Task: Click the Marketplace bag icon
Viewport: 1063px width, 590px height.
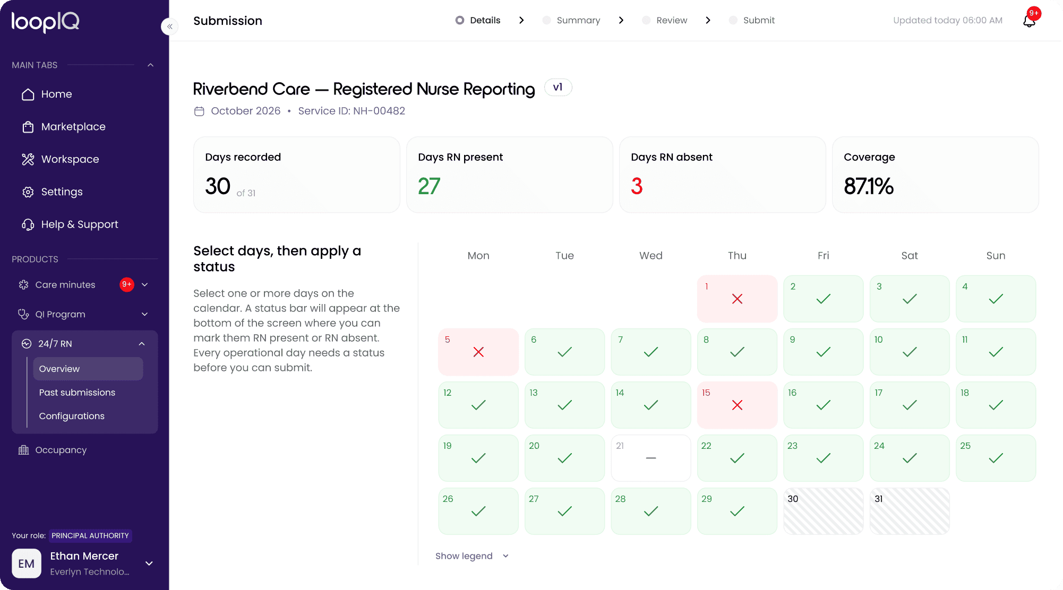Action: (28, 127)
